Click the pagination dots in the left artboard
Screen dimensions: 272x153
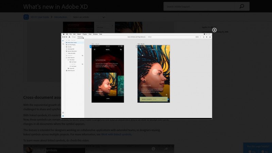[108, 99]
